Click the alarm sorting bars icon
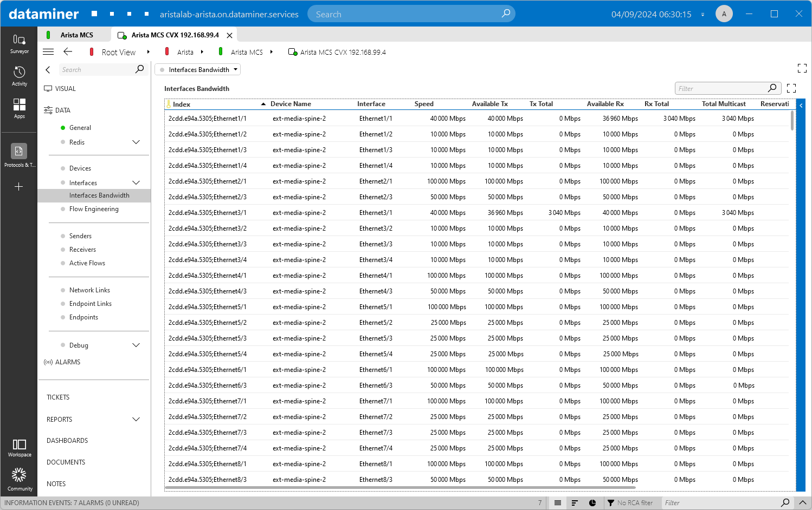The height and width of the screenshot is (510, 812). [575, 503]
